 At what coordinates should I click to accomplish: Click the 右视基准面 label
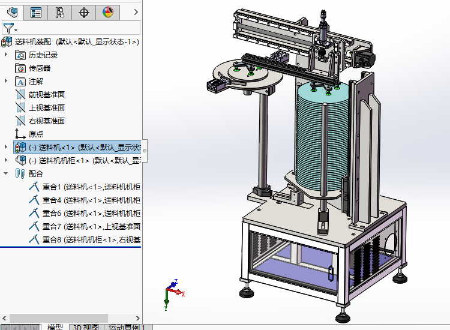(x=46, y=121)
